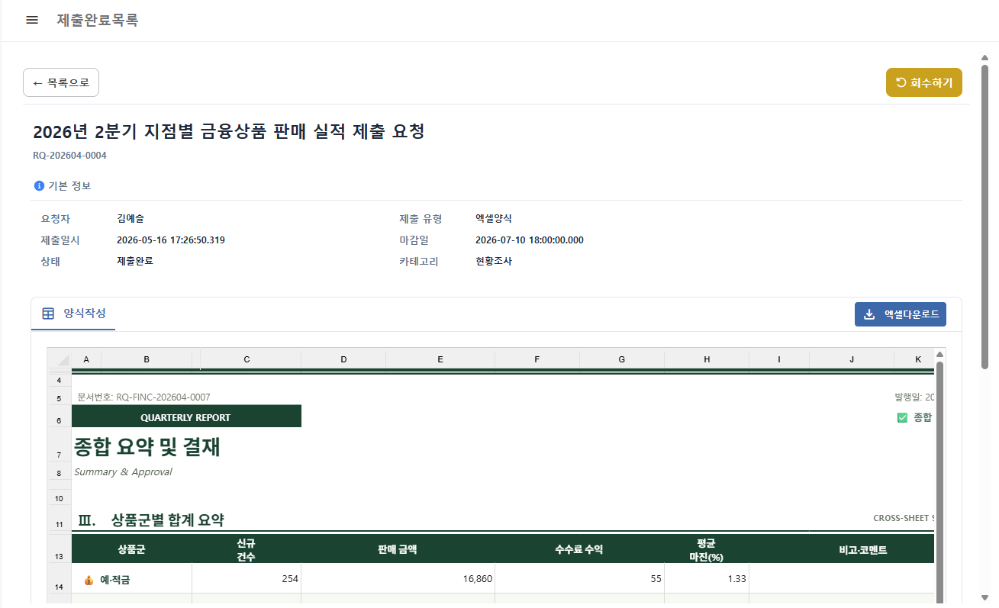This screenshot has width=999, height=608.
Task: Click the 현황조사 category value
Action: coord(494,261)
